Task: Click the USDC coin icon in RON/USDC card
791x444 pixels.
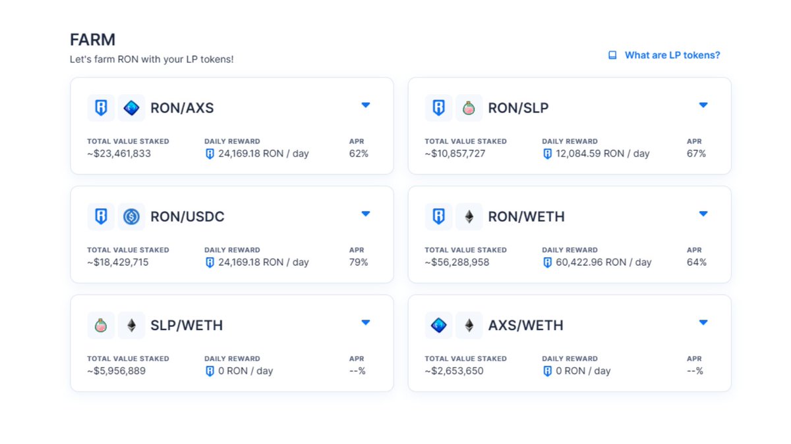Action: coord(131,216)
